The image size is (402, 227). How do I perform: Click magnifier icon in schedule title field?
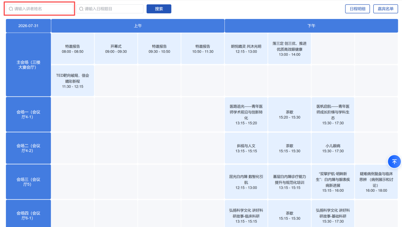[81, 9]
